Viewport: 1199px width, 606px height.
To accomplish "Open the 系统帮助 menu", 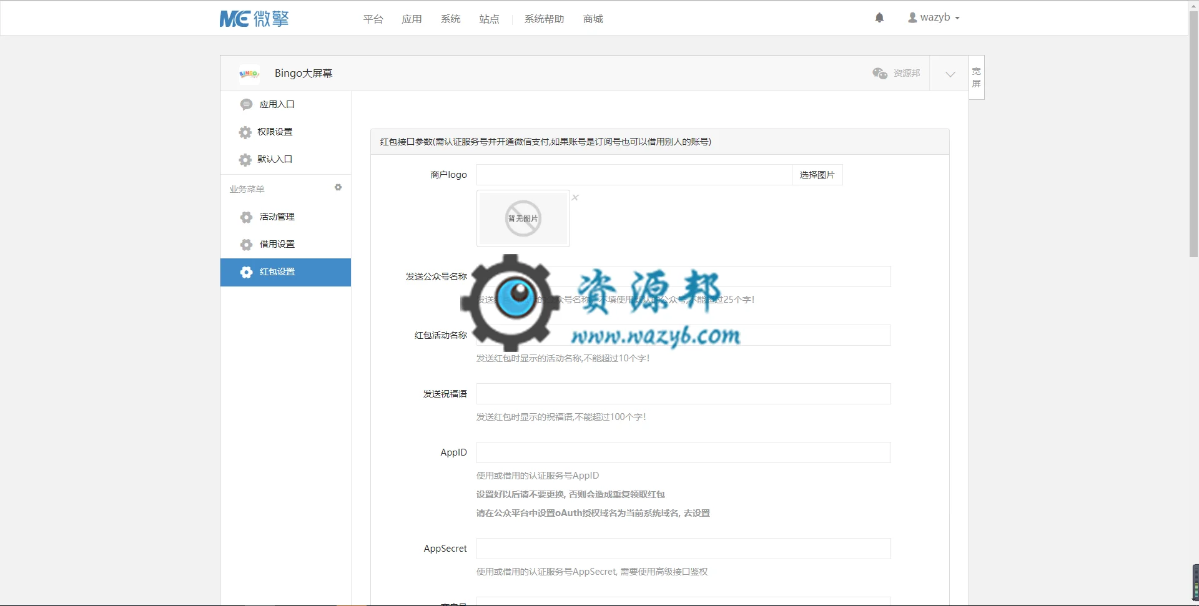I will pyautogui.click(x=544, y=19).
